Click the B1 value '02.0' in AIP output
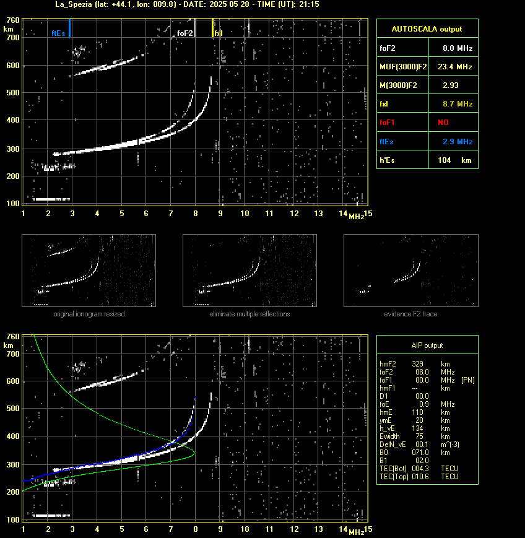The height and width of the screenshot is (538, 525). pyautogui.click(x=422, y=461)
